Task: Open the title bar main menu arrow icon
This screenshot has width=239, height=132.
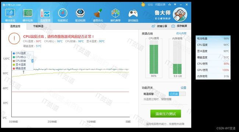Action: click(x=175, y=4)
